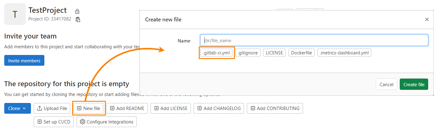Expand the Clone dropdown
The height and width of the screenshot is (132, 434).
click(17, 108)
